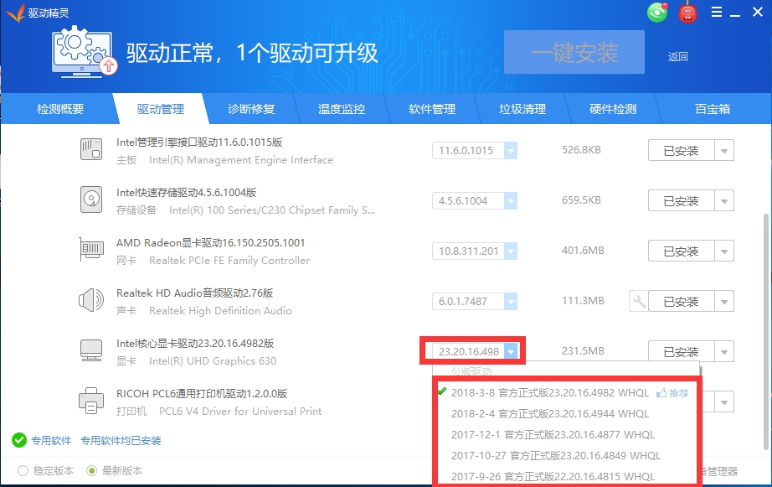This screenshot has height=487, width=772.
Task: Expand arrow beside 已安装 for Intel核心显卡 row
Action: 724,351
